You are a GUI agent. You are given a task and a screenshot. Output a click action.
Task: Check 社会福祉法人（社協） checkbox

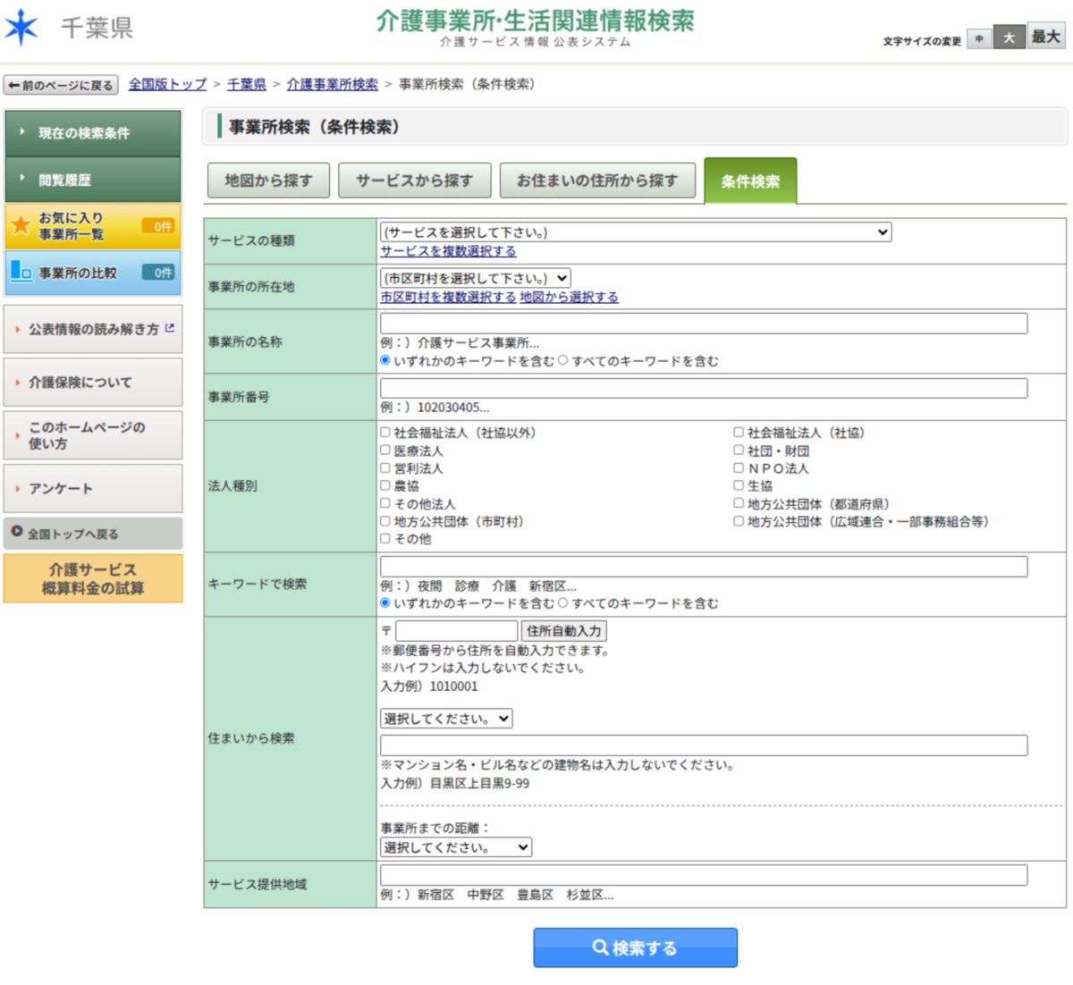coord(739,432)
